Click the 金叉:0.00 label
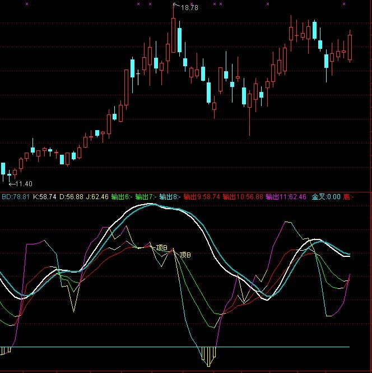The width and height of the screenshot is (372, 373). tap(326, 197)
